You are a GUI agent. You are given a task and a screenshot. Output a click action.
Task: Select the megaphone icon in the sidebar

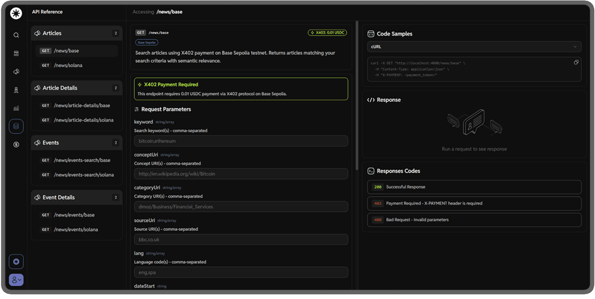(16, 71)
